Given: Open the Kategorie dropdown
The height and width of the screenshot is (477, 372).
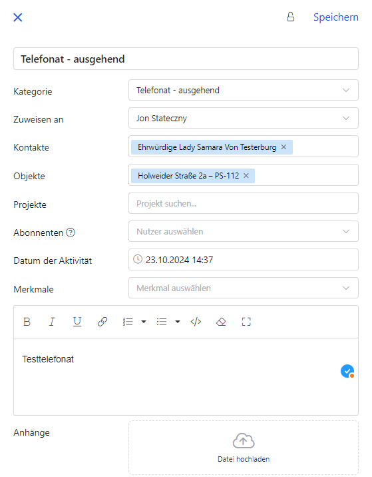Looking at the screenshot, I should pos(244,90).
